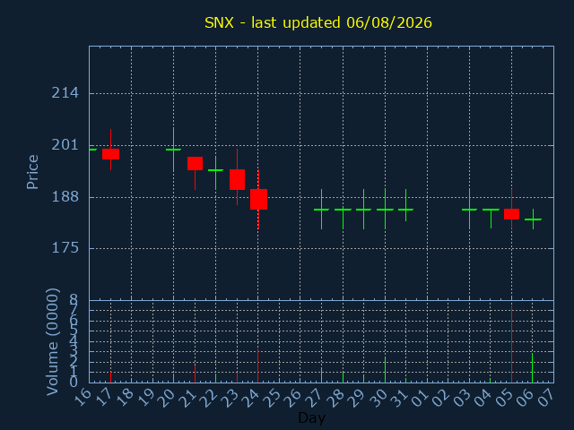574x430 pixels.
Task: Select the green candle on day 20
Action: [x=173, y=150]
